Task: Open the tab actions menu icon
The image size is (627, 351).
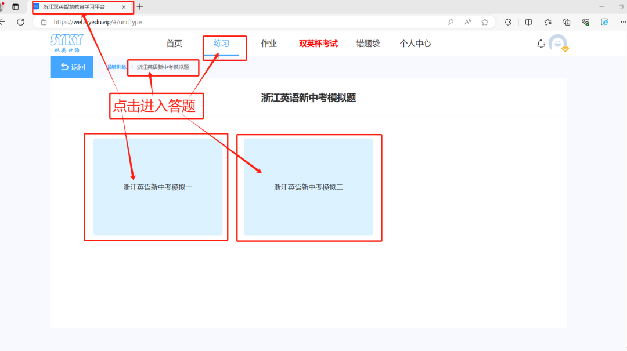Action: coord(15,7)
